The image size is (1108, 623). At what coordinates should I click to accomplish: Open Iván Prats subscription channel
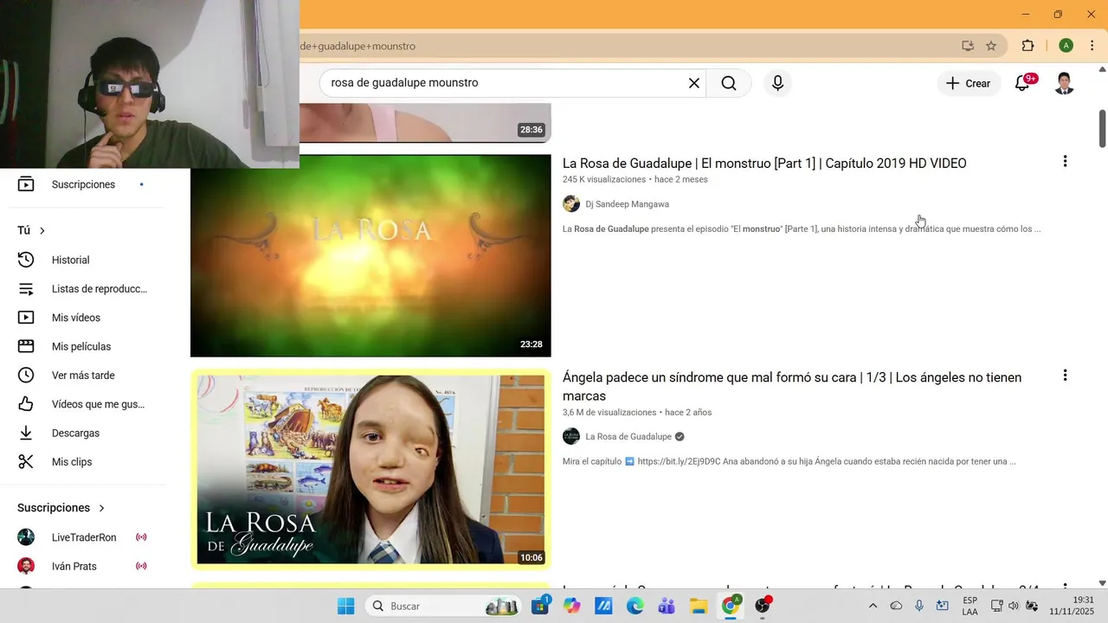click(83, 566)
